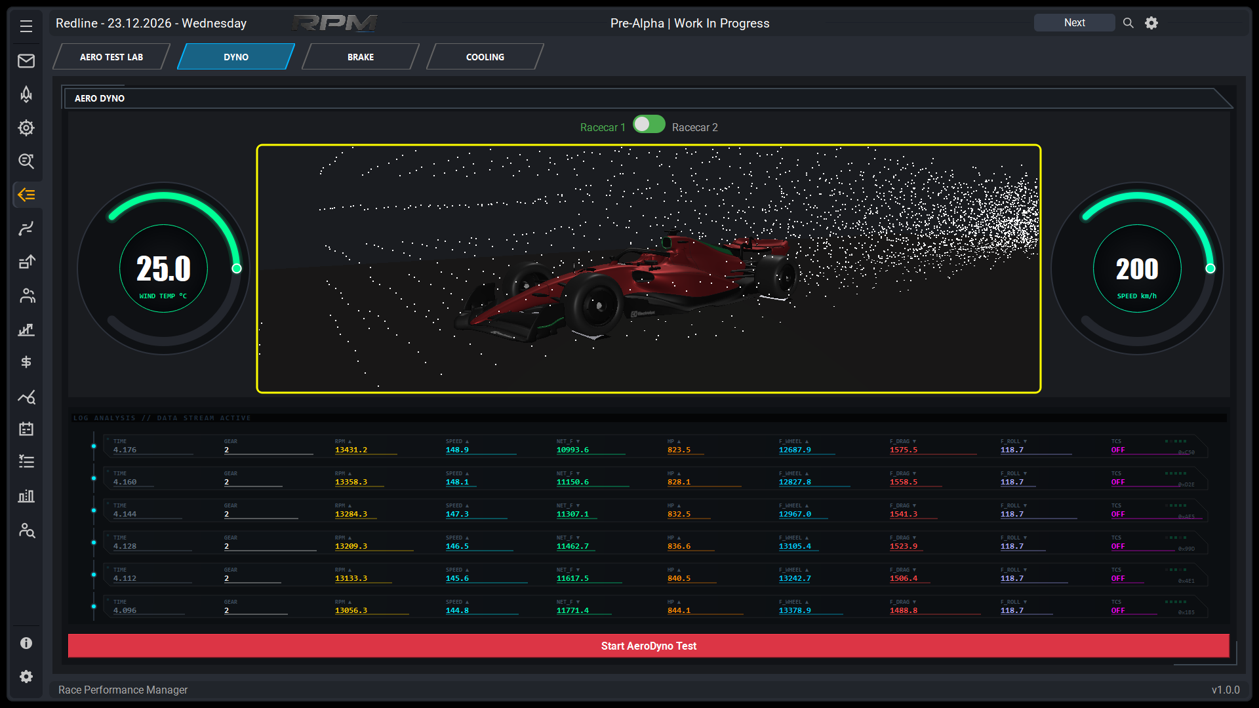Open the finances dollar icon in the sidebar
Screen dimensions: 1259x708
(x=26, y=363)
